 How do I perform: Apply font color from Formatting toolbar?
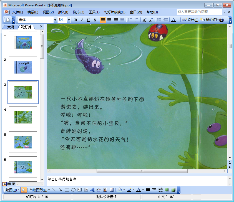[173, 20]
